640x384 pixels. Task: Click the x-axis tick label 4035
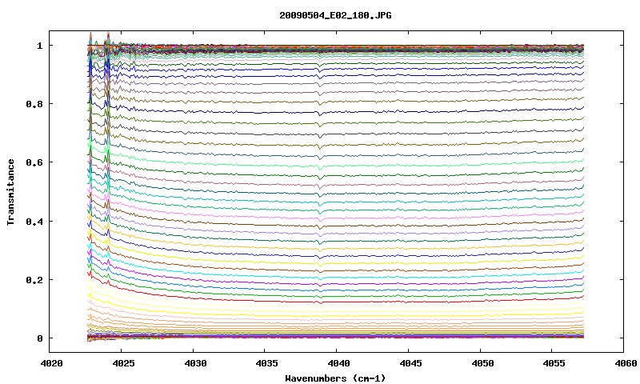tap(266, 362)
